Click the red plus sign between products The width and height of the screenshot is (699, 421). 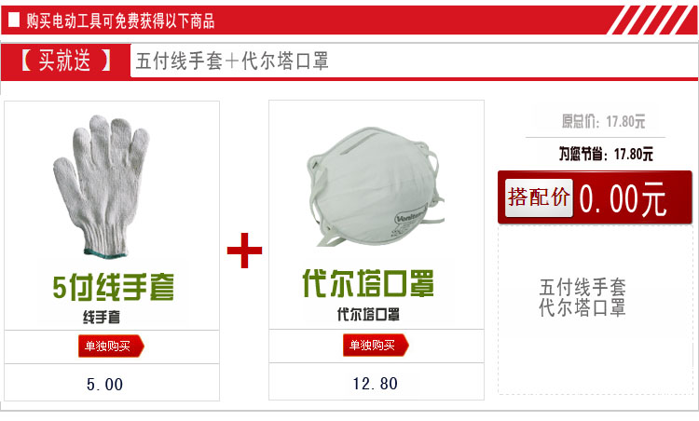pyautogui.click(x=245, y=251)
